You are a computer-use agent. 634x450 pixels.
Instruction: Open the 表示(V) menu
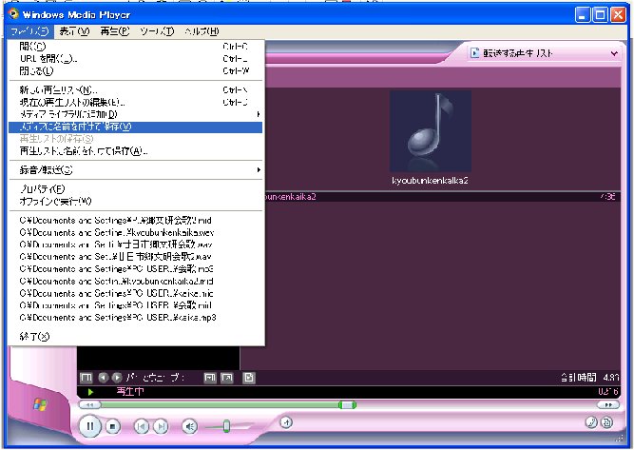tap(74, 31)
